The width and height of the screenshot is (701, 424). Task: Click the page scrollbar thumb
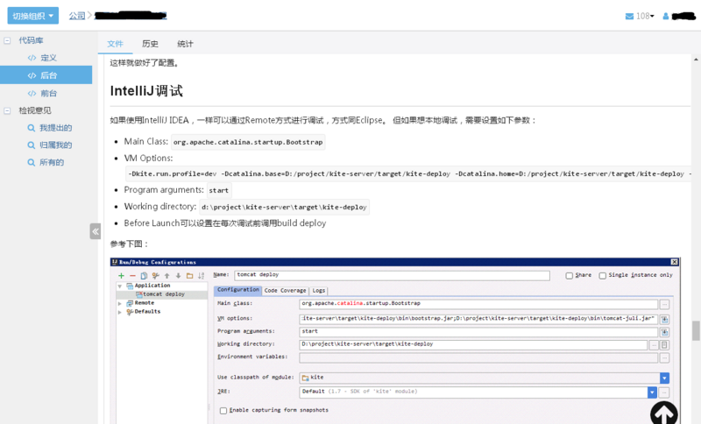pyautogui.click(x=696, y=330)
